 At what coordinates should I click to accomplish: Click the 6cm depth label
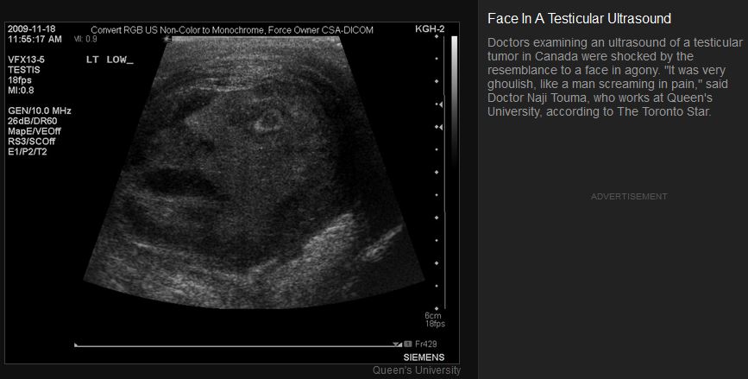click(x=433, y=315)
